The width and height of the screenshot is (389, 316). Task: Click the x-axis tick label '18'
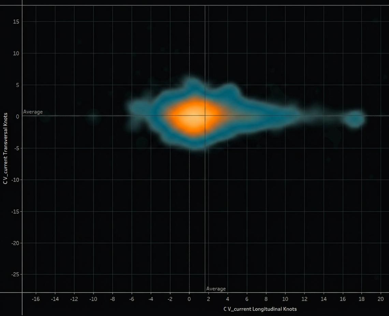362,299
